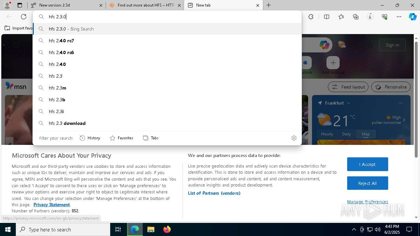Open the Favorites star toolbar icon
420x236 pixels.
[341, 17]
